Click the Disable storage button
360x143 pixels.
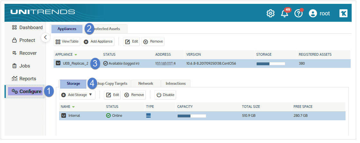(x=165, y=95)
